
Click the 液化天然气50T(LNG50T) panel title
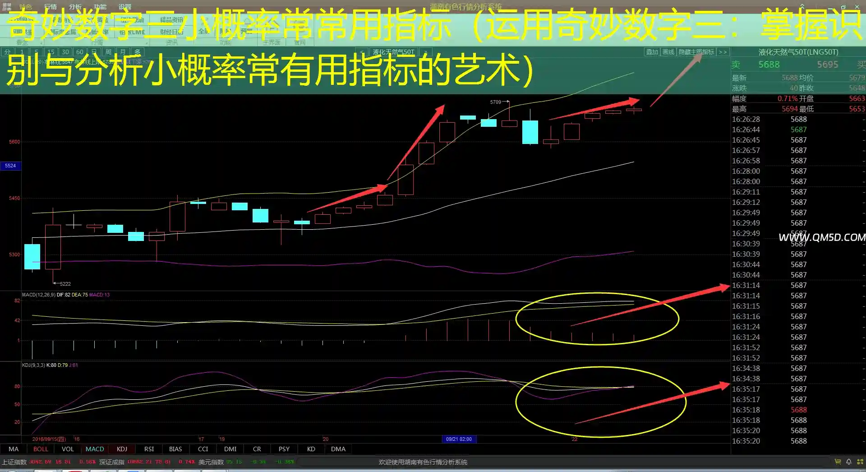pyautogui.click(x=798, y=52)
